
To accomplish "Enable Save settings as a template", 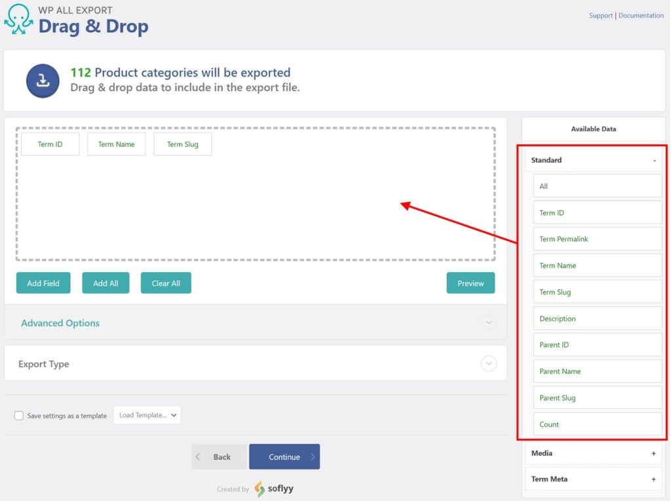I will (19, 415).
